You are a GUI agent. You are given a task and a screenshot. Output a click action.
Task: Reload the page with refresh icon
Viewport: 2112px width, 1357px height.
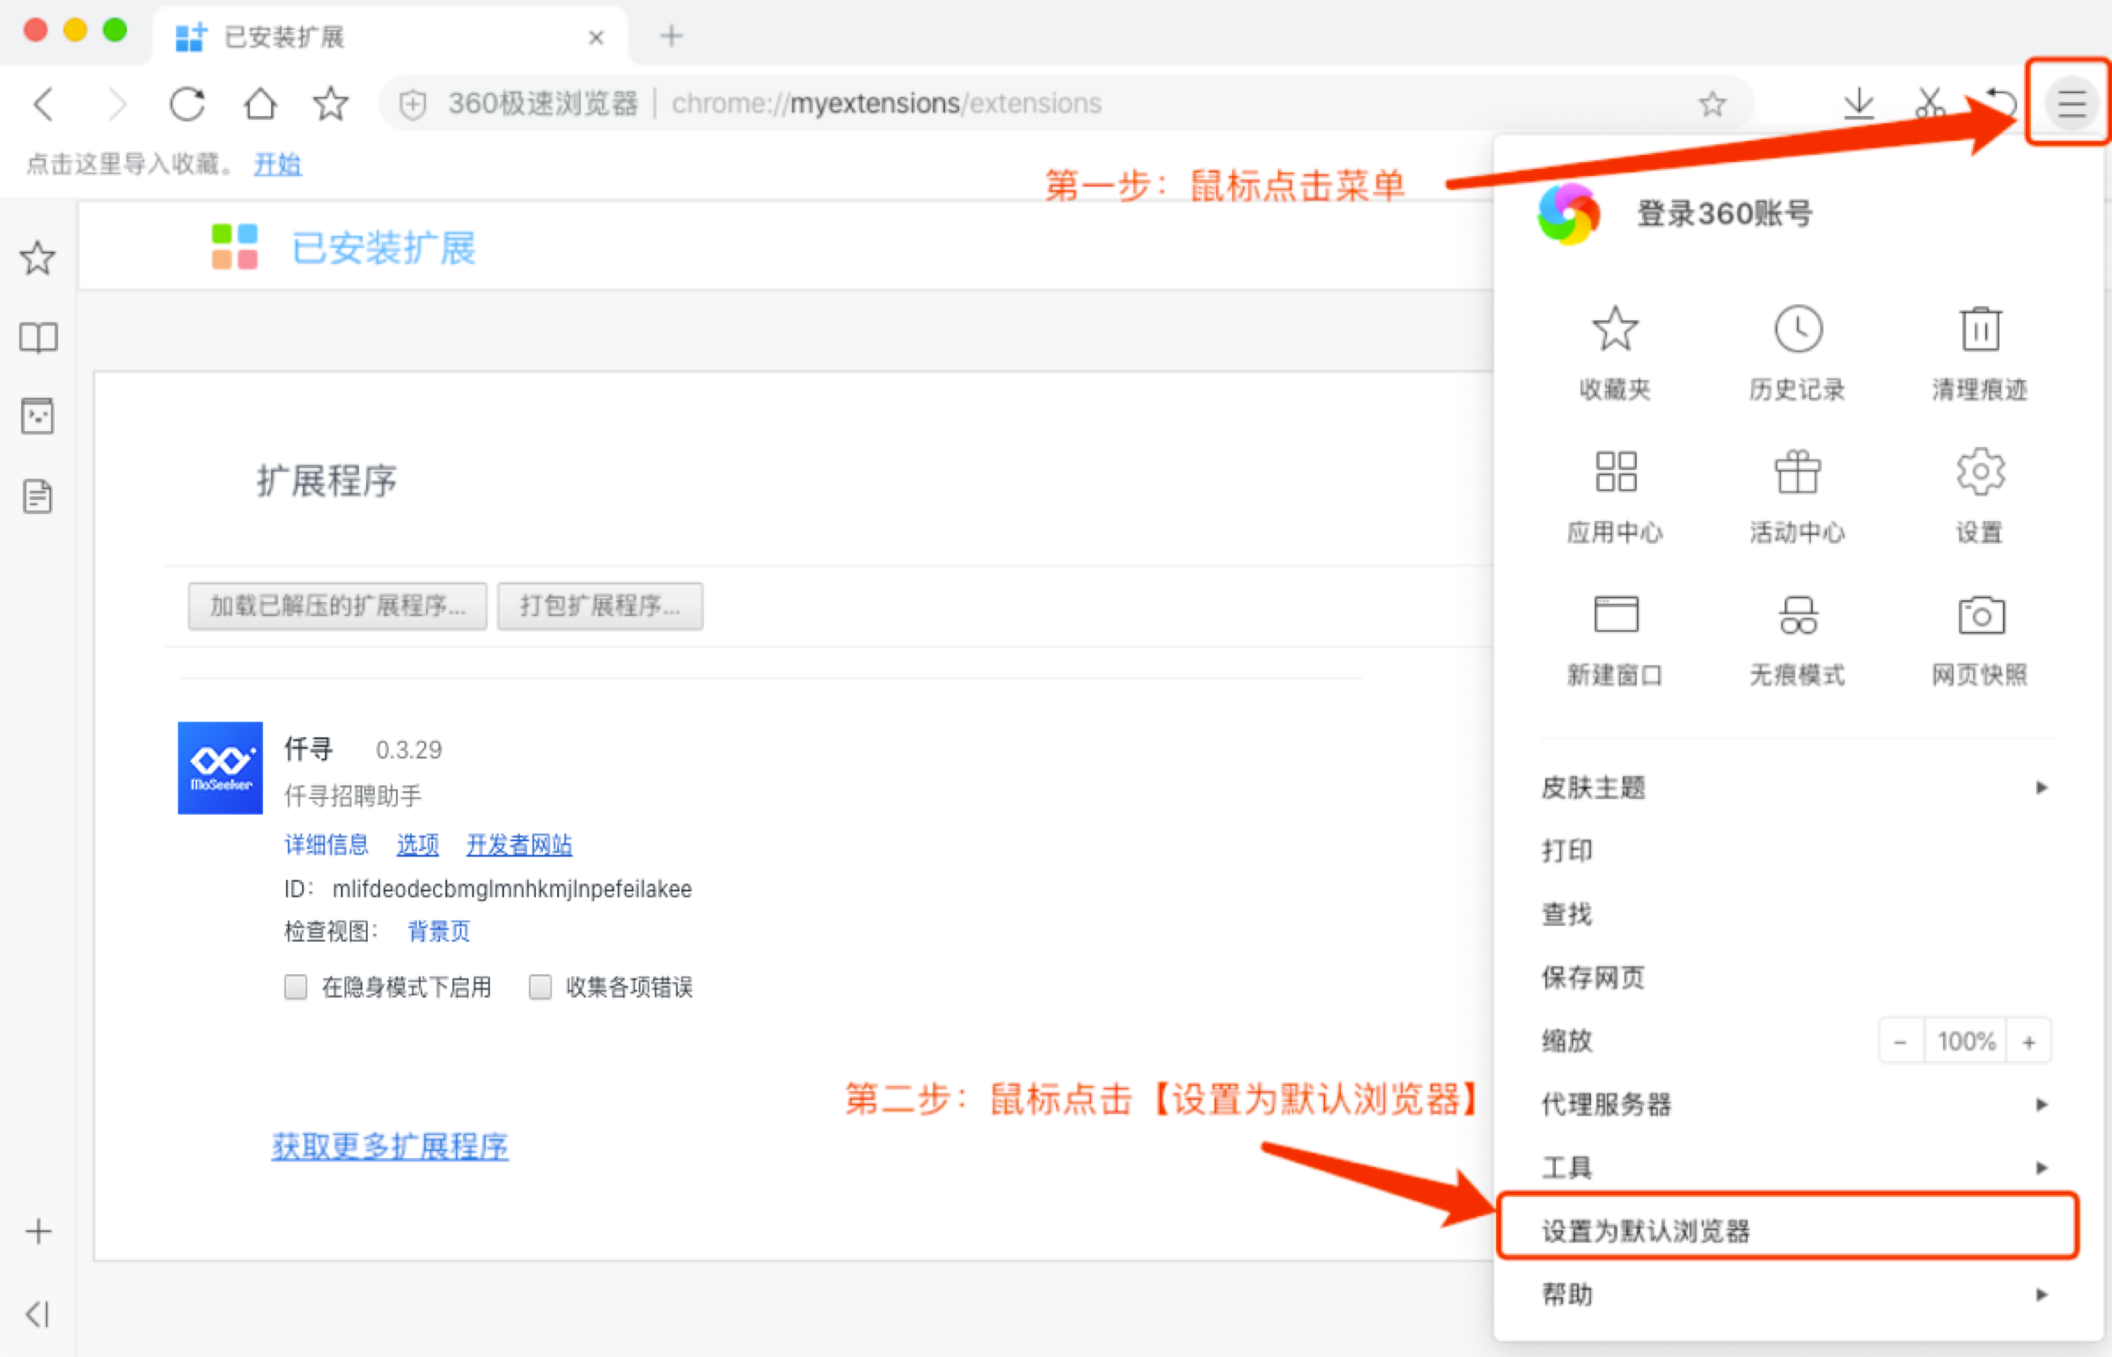(187, 104)
